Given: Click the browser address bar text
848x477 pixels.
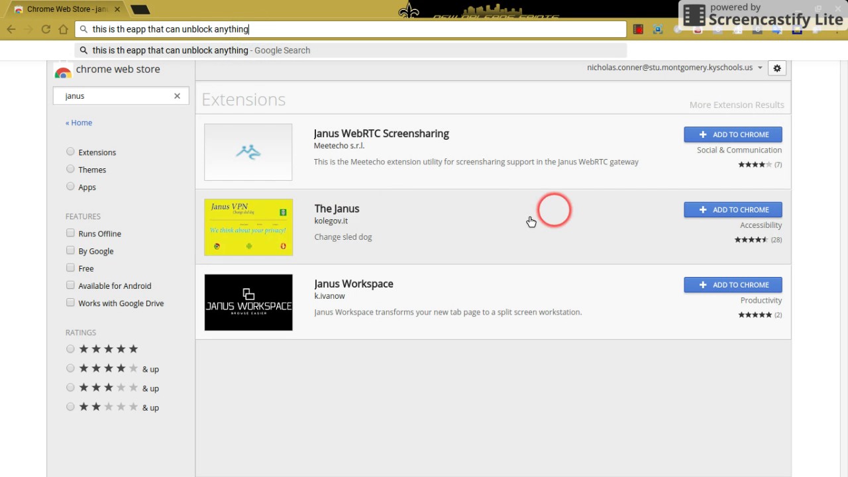Looking at the screenshot, I should tap(170, 29).
